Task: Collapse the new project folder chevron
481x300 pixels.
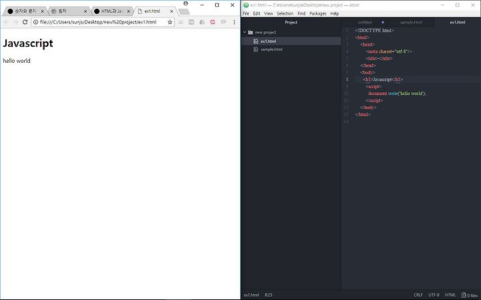Action: (x=245, y=32)
